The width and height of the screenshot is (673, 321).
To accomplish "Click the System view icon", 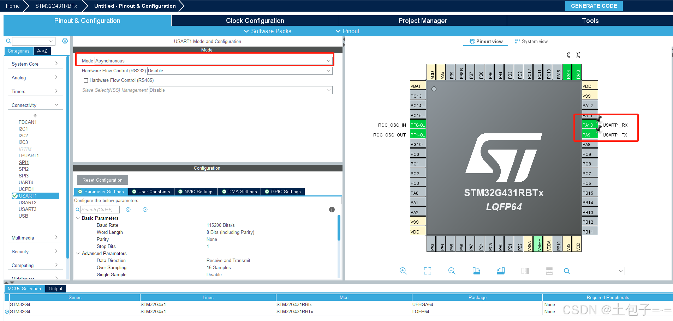I will pos(518,41).
